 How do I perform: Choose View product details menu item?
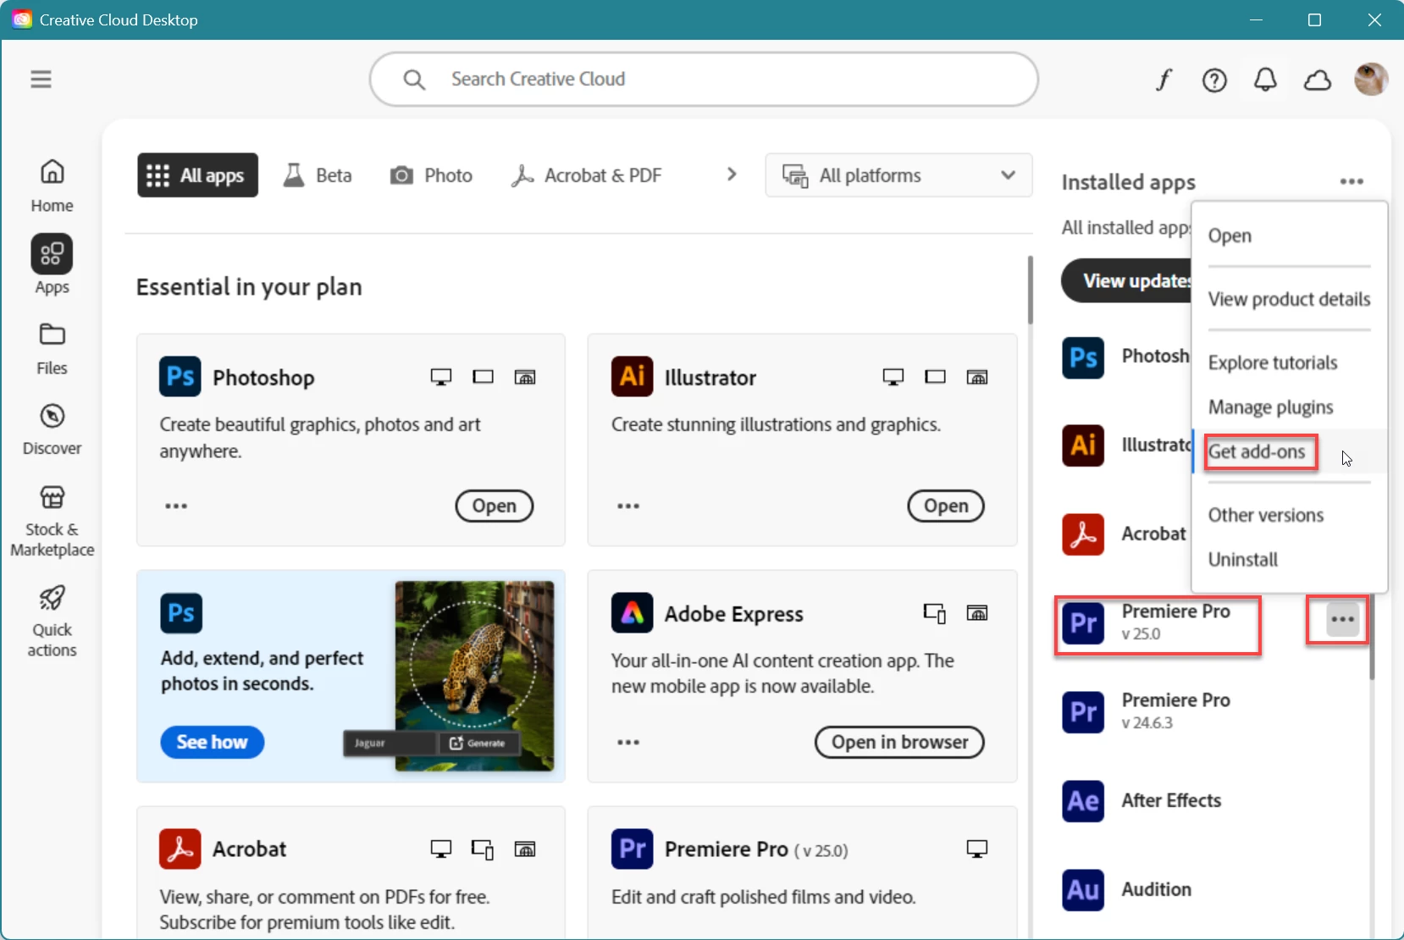click(1289, 299)
